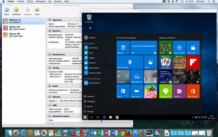Open the Amsterdam weather tile
Image resolution: width=218 pixels, height=137 pixels.
pyautogui.click(x=123, y=77)
